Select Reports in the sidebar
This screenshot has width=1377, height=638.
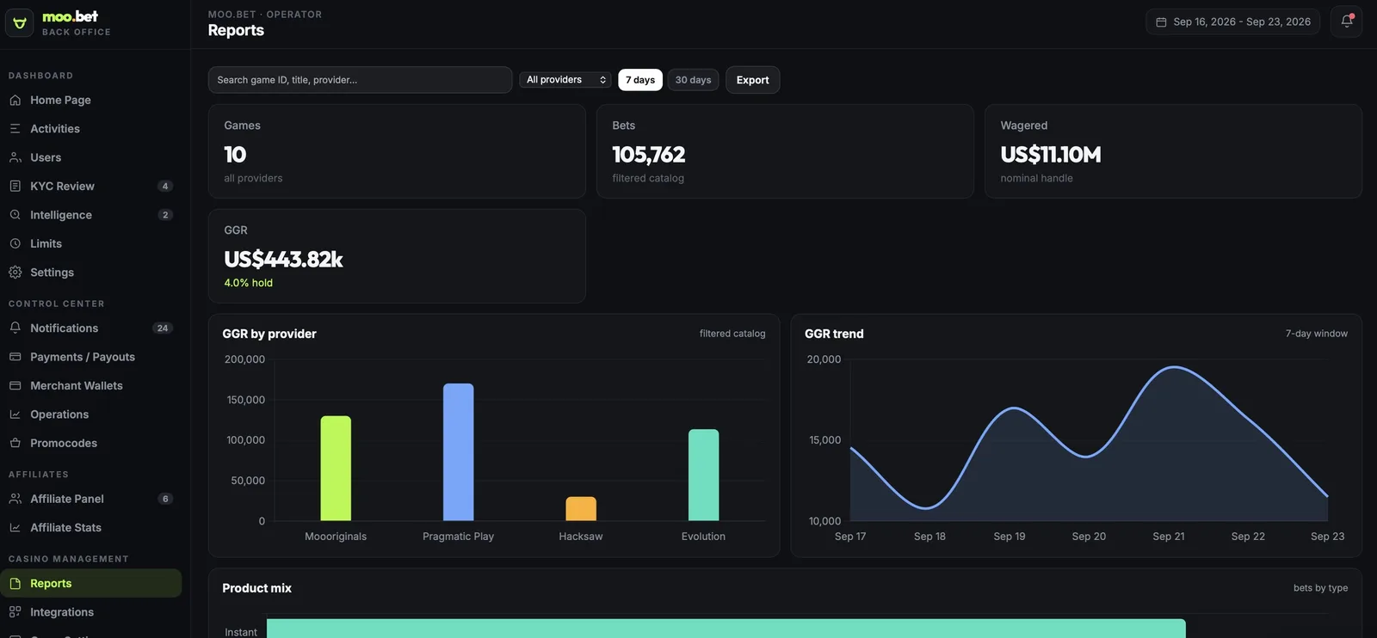pyautogui.click(x=91, y=583)
